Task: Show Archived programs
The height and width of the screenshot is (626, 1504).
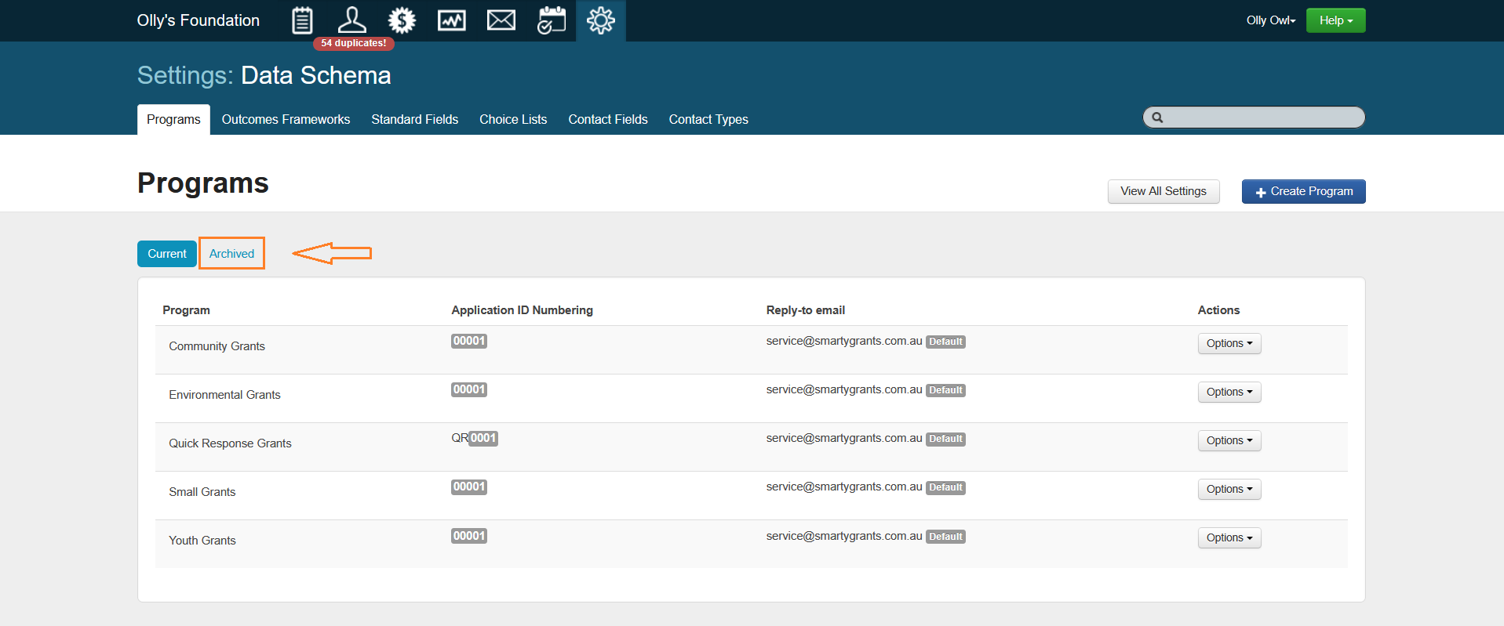Action: [x=231, y=254]
